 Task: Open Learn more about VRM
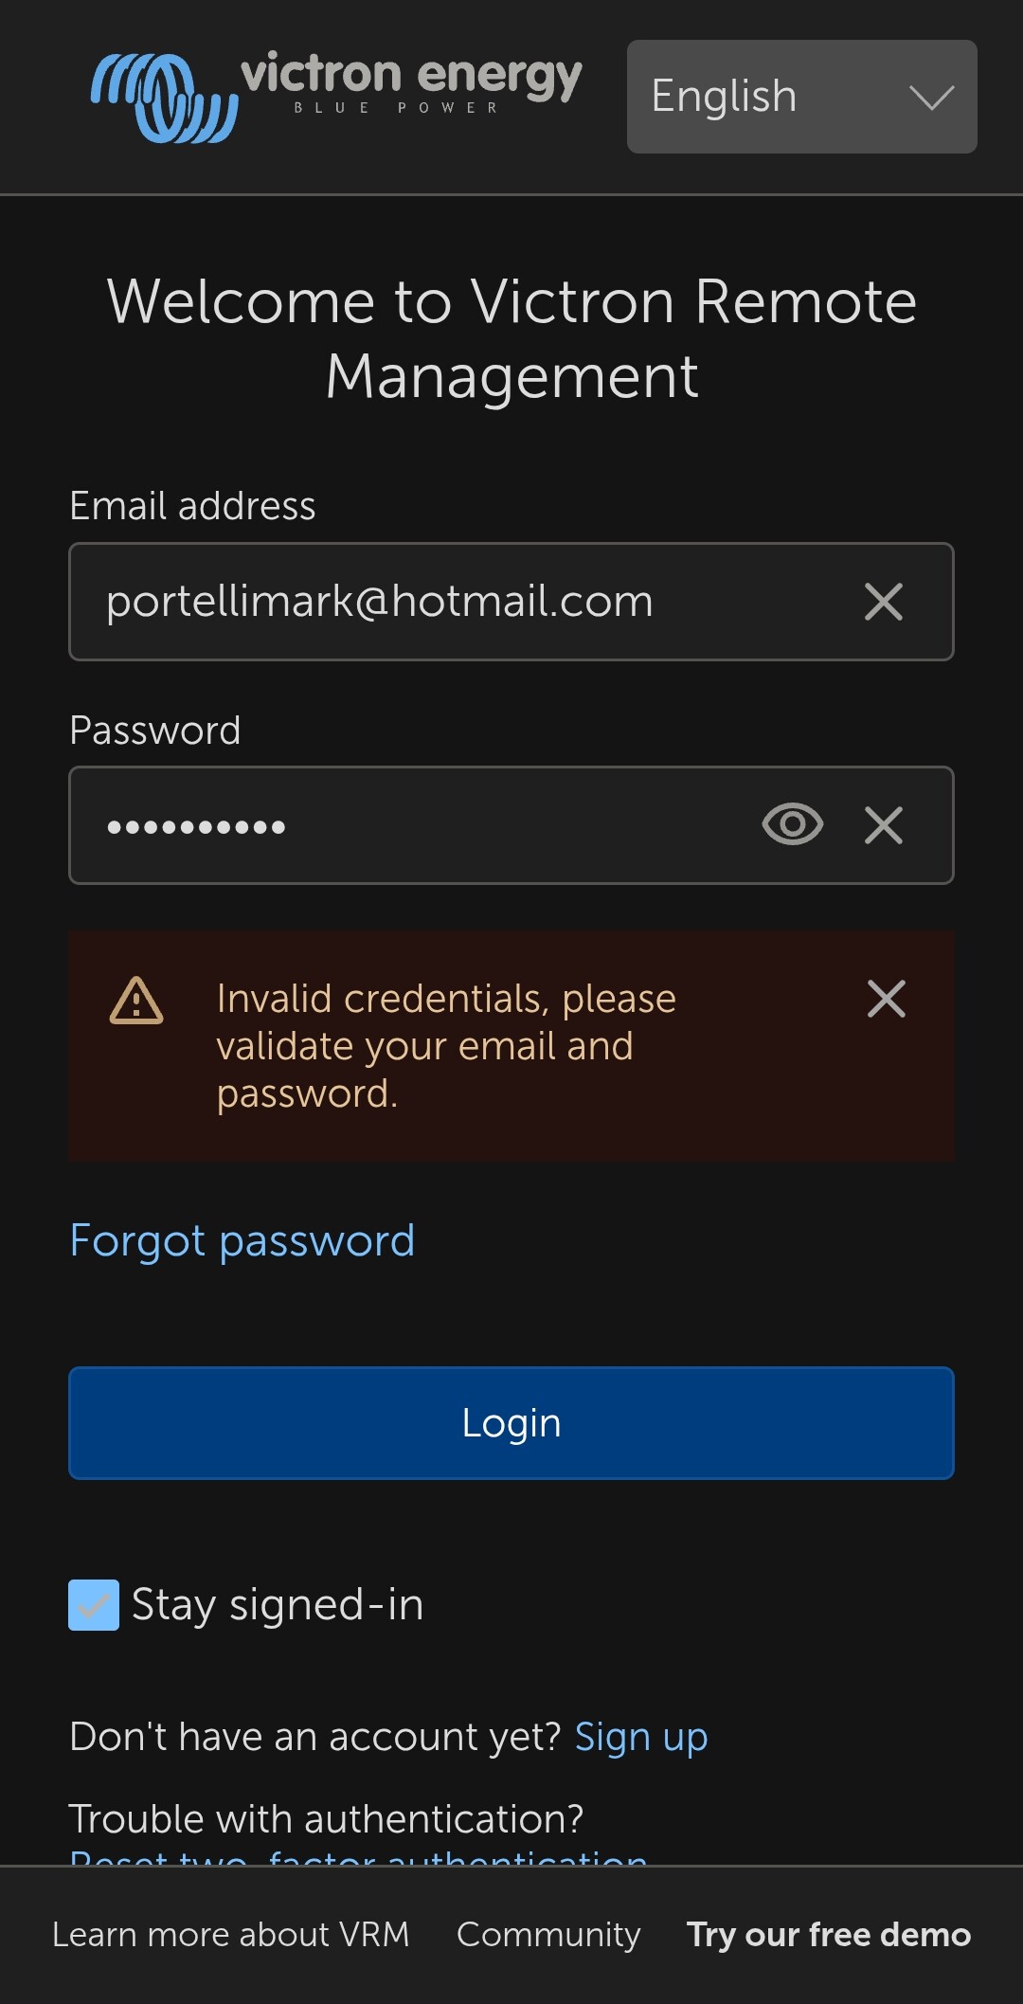point(230,1934)
